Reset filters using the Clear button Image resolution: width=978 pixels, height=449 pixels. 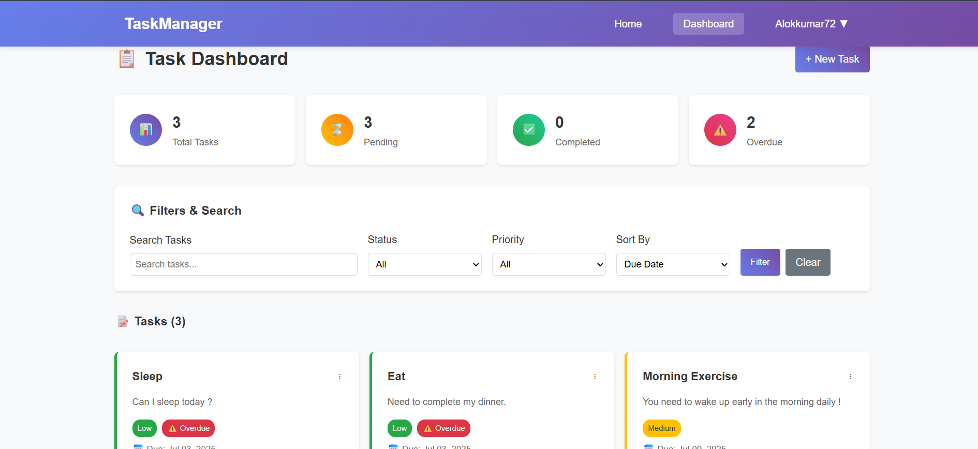point(807,262)
